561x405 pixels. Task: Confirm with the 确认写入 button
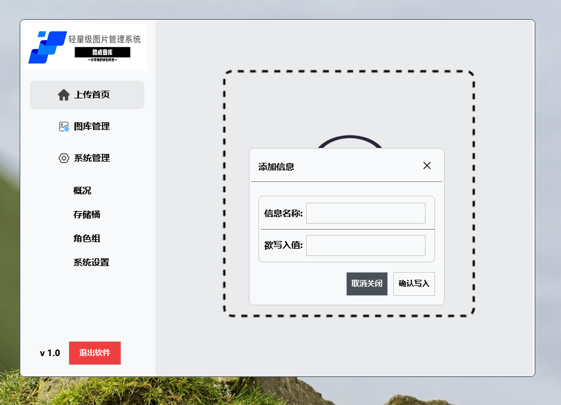tap(414, 284)
